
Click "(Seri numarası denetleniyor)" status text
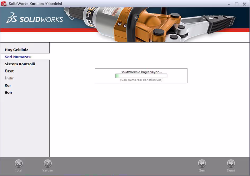141,80
